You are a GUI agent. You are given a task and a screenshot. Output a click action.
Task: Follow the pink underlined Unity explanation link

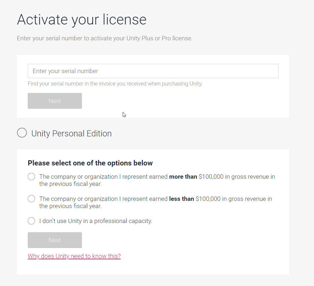tap(74, 256)
